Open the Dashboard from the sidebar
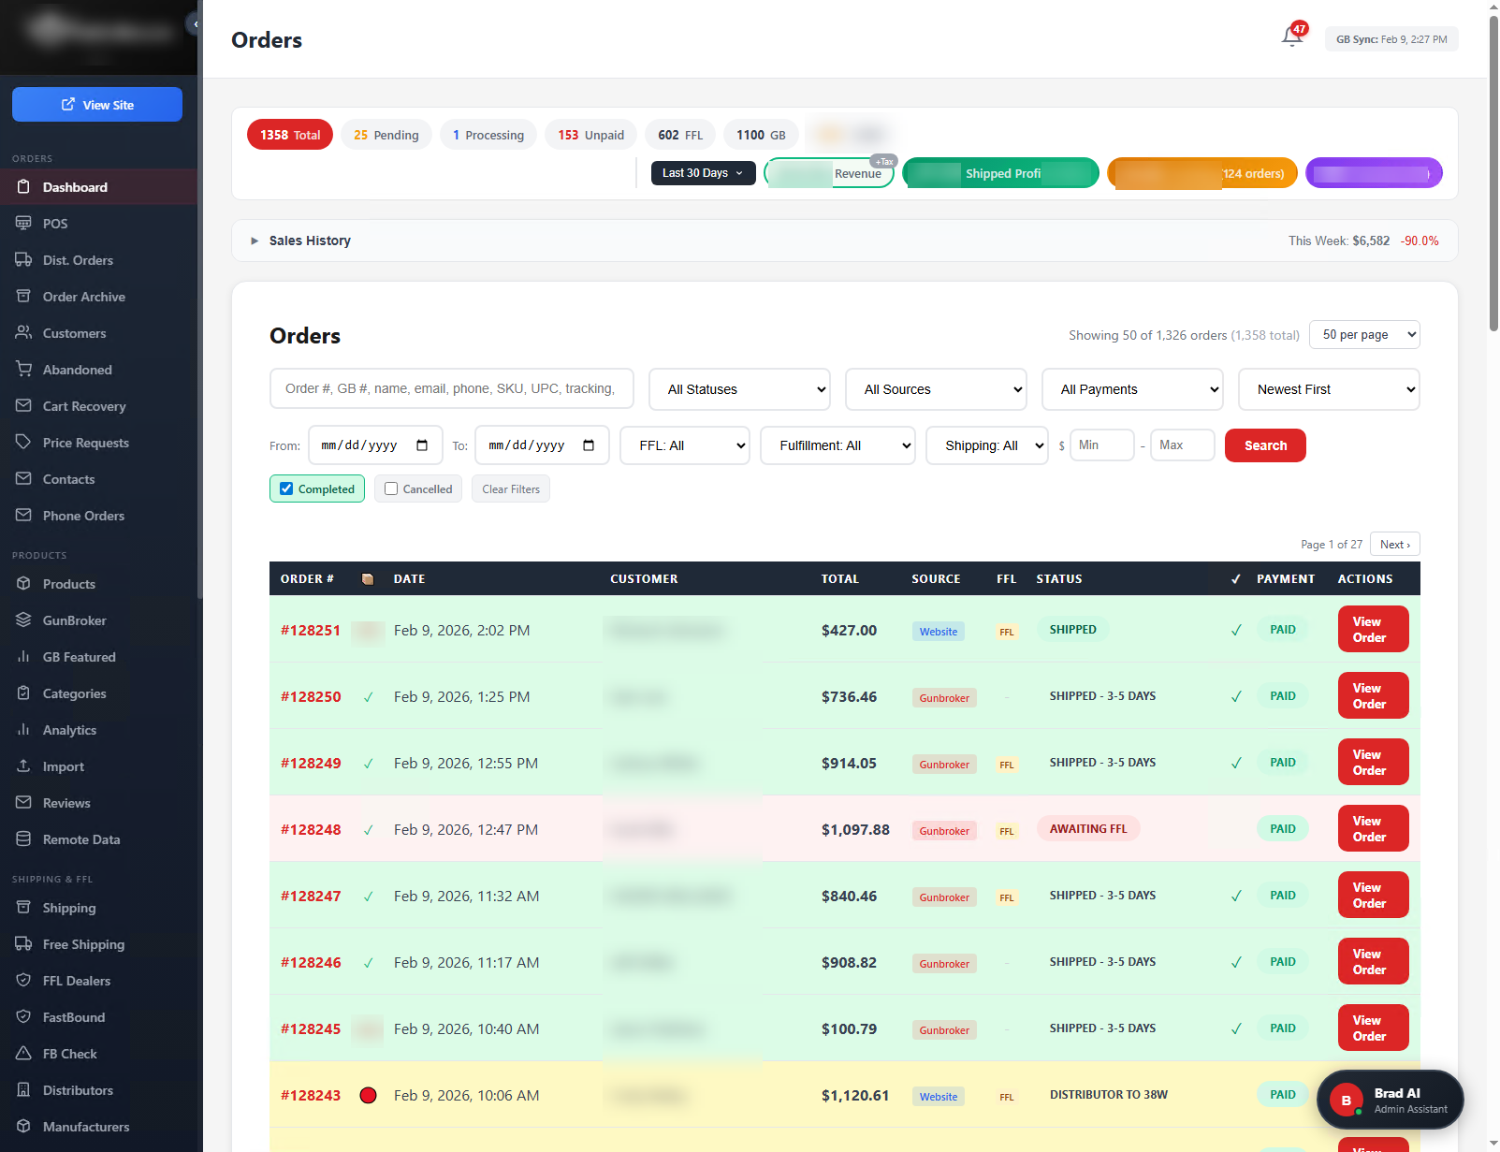 coord(73,187)
